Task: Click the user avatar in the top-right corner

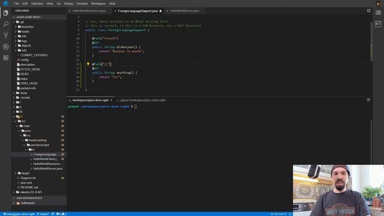Action: (379, 4)
